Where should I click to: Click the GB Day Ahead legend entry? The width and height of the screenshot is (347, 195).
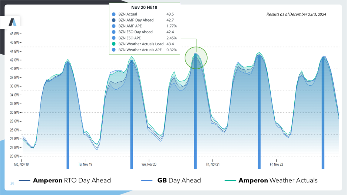click(171, 181)
